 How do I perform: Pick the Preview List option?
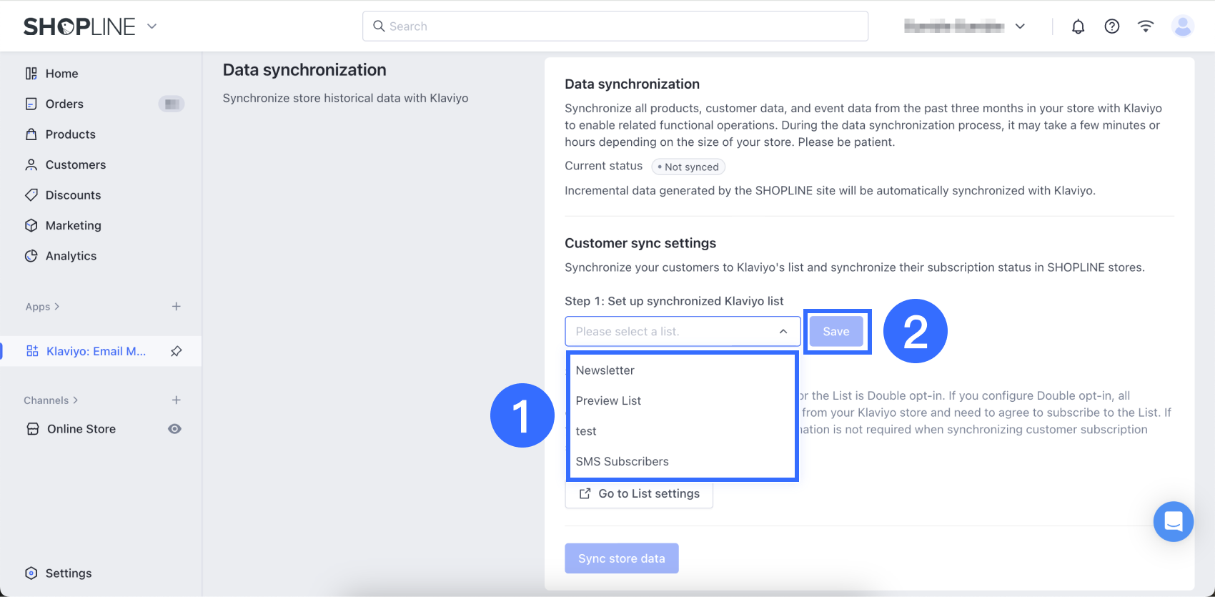pyautogui.click(x=608, y=401)
